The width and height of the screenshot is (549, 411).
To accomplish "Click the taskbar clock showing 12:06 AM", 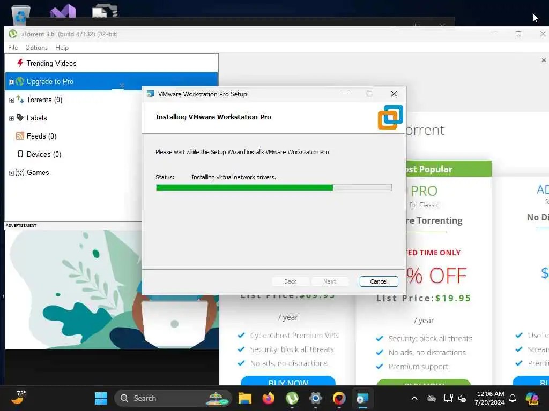I will click(489, 398).
